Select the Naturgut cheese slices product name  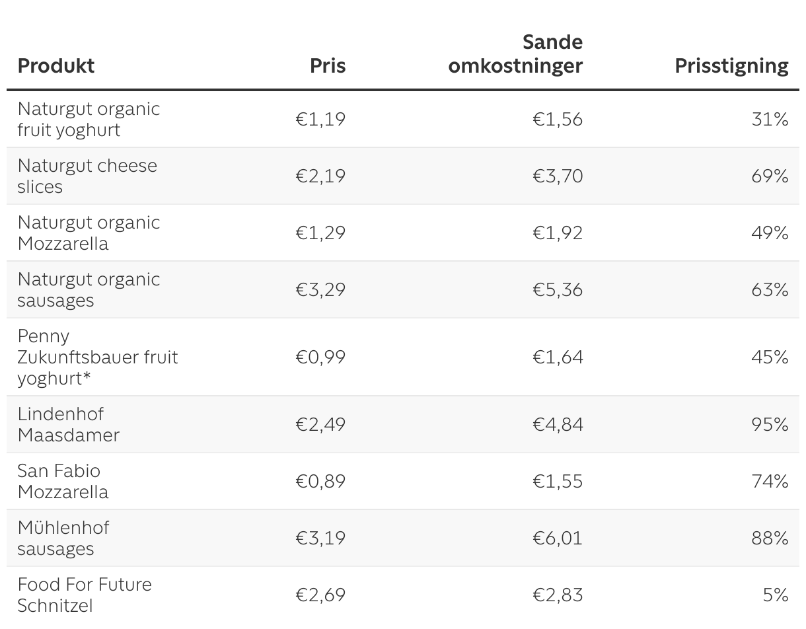(87, 176)
